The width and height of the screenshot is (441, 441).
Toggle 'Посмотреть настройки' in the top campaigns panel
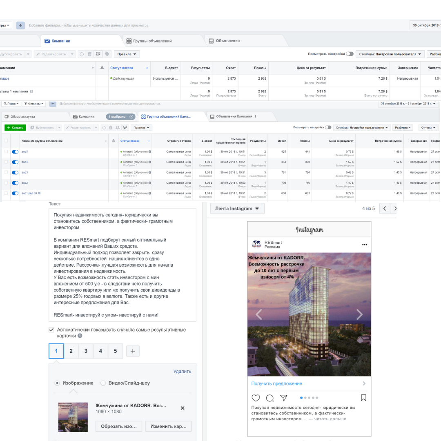click(x=350, y=54)
